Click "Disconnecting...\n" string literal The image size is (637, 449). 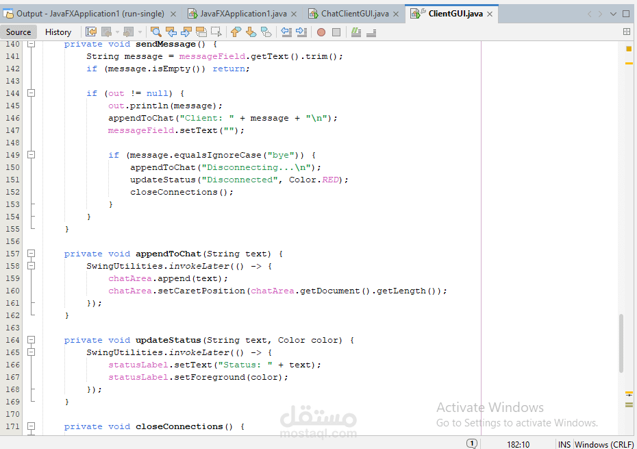point(256,167)
